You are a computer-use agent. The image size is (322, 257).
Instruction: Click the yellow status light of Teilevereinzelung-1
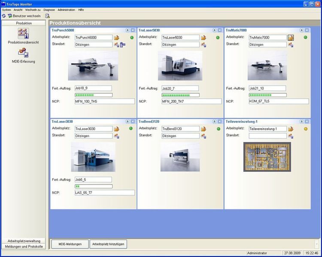pyautogui.click(x=306, y=129)
